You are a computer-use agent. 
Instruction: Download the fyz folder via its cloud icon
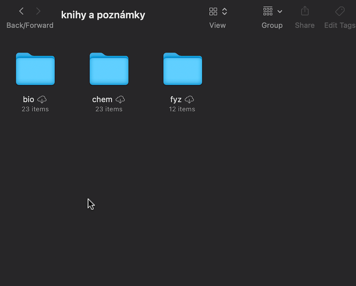pyautogui.click(x=189, y=99)
